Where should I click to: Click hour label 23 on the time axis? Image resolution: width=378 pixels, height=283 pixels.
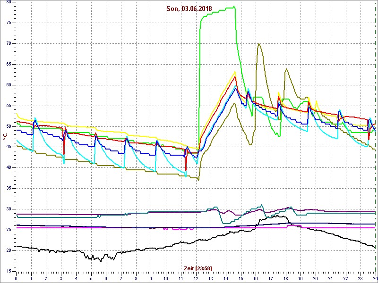coord(361,278)
